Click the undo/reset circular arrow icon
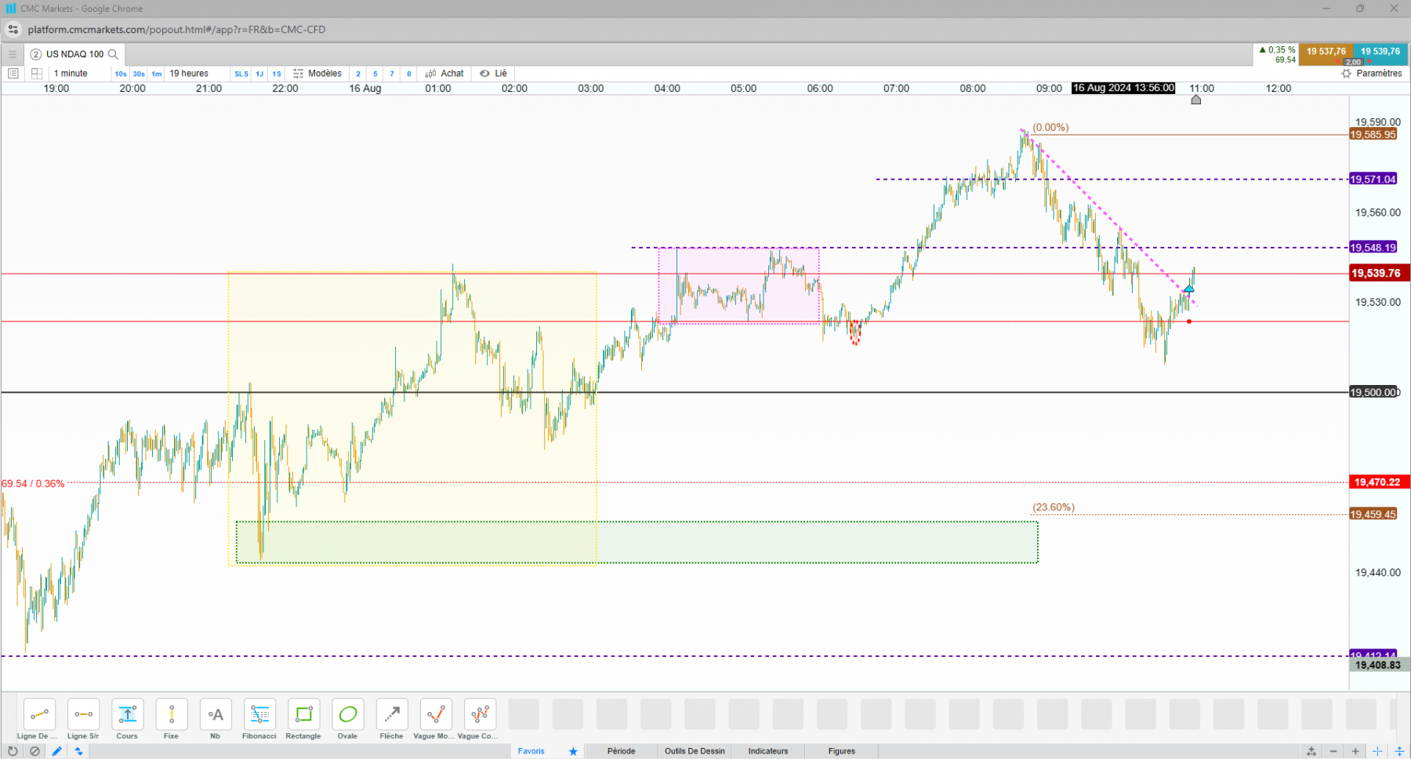 (x=13, y=751)
